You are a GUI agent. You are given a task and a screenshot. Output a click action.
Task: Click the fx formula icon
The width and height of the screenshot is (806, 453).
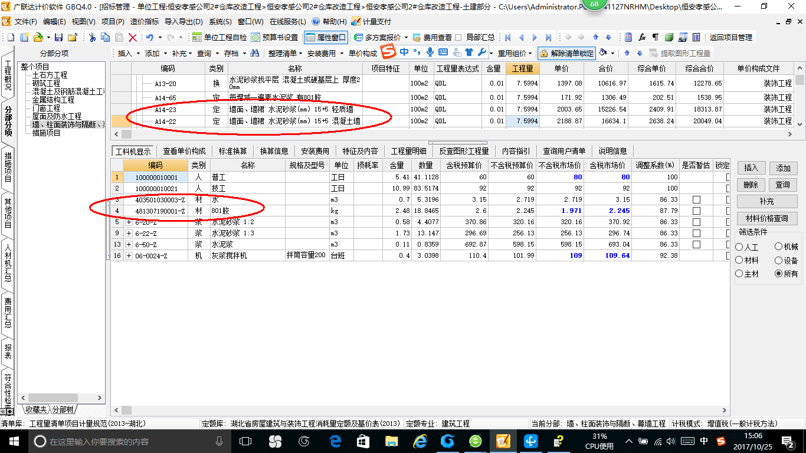pos(642,37)
